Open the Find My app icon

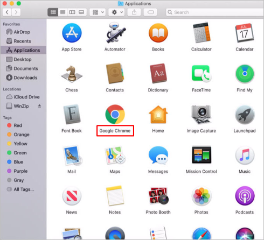pos(245,74)
